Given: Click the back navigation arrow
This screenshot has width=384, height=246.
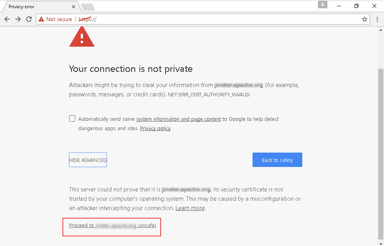Looking at the screenshot, I should (x=7, y=19).
